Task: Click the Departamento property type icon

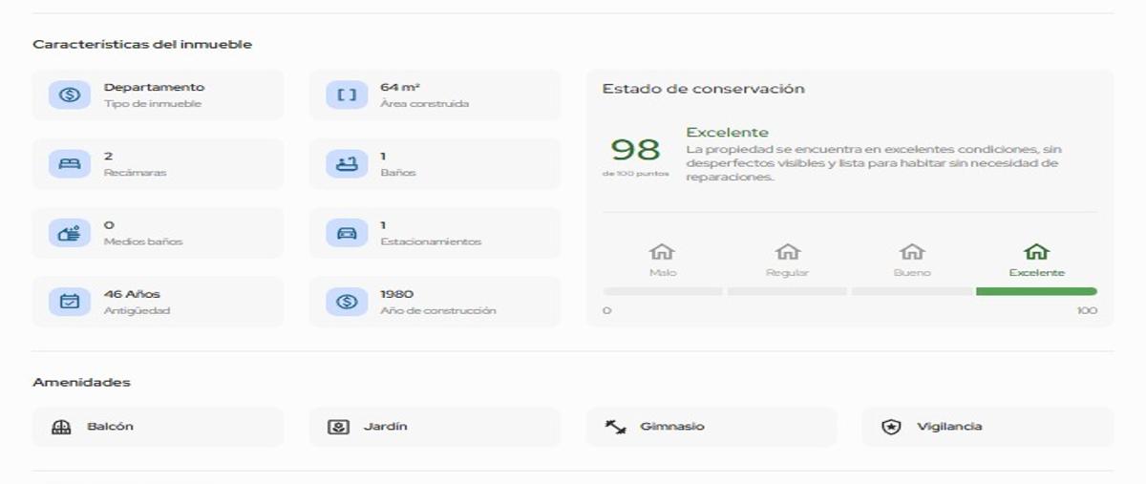Action: coord(69,95)
